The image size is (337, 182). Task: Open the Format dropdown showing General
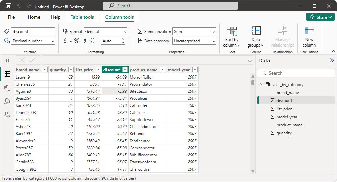pos(105,32)
